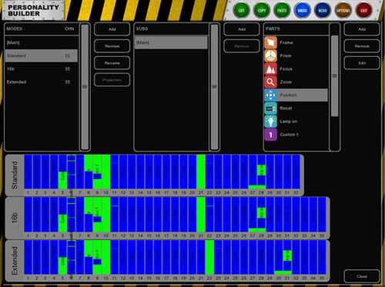The image size is (385, 287).
Task: Select channel 10 green cell in Extended row
Action: [106, 257]
